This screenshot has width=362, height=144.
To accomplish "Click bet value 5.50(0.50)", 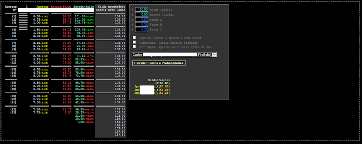I will pos(41,83).
